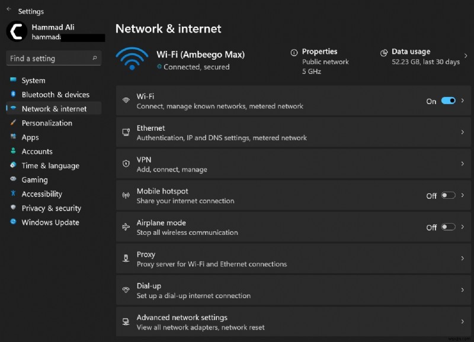
Task: Select the VPN shield icon
Action: (x=126, y=164)
